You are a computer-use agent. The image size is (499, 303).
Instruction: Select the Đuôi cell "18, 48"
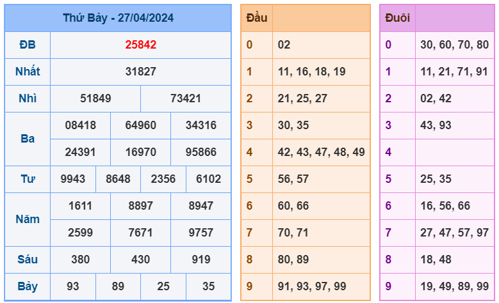click(436, 260)
